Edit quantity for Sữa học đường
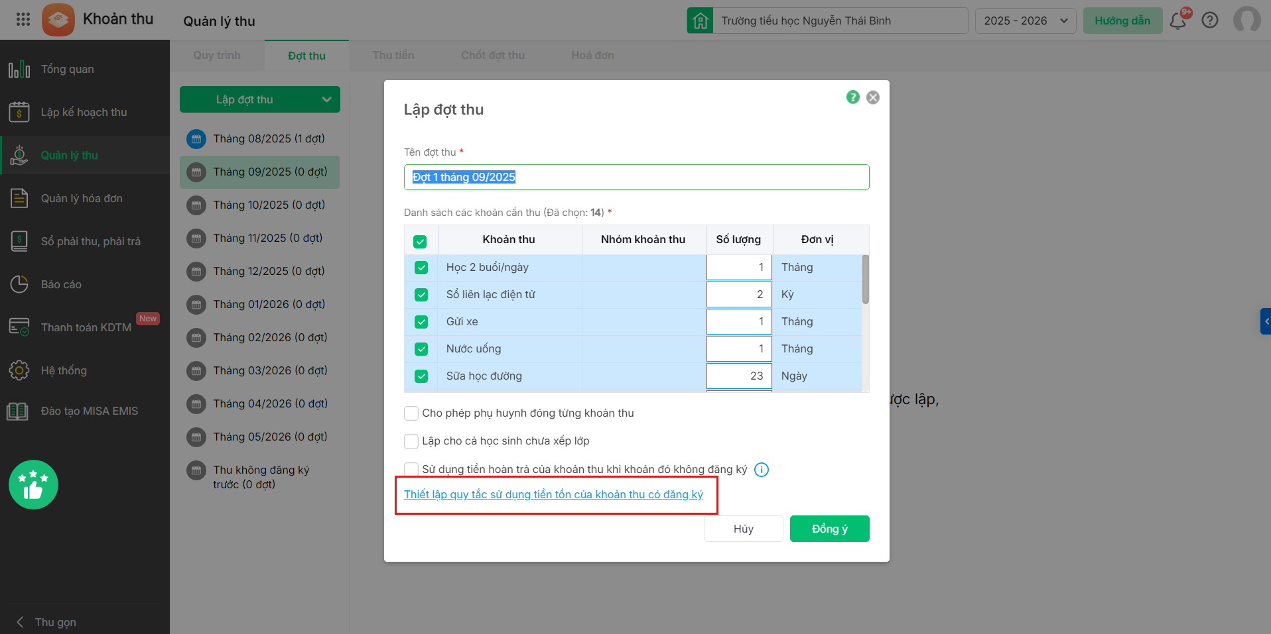The image size is (1271, 634). click(x=739, y=376)
